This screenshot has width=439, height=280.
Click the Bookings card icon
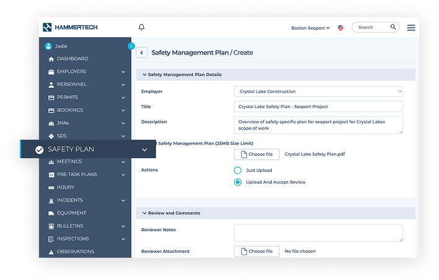pos(51,111)
